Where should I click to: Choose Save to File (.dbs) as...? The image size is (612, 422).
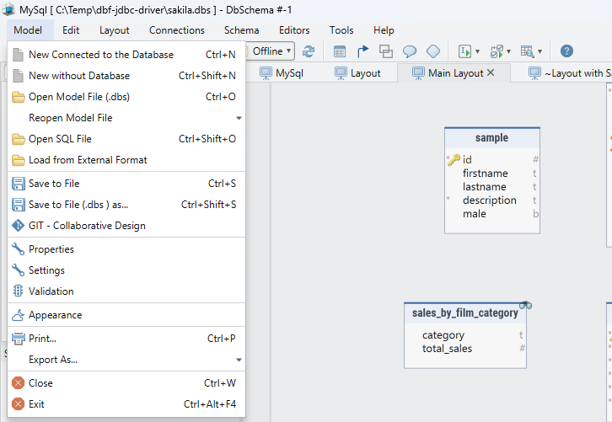coord(126,205)
